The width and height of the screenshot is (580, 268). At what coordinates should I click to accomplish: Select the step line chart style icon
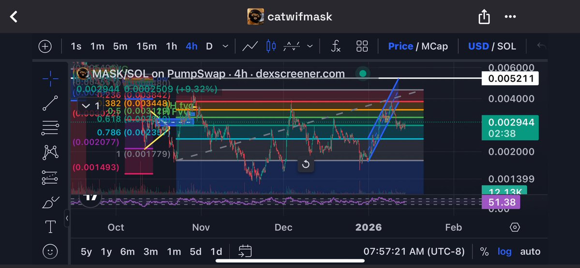(x=292, y=46)
